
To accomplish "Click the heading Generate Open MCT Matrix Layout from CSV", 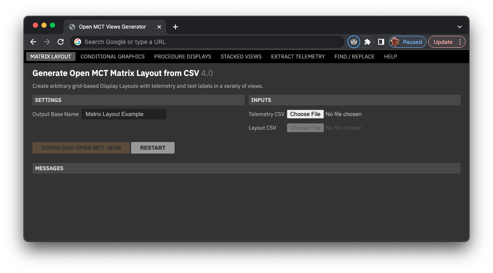I will coord(116,73).
